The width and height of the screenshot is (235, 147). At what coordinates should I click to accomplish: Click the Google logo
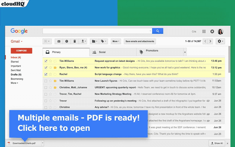point(19,31)
